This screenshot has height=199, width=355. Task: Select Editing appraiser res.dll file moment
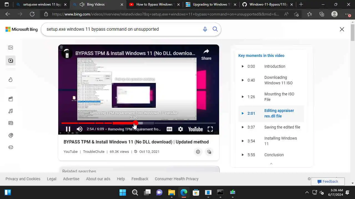click(271, 113)
